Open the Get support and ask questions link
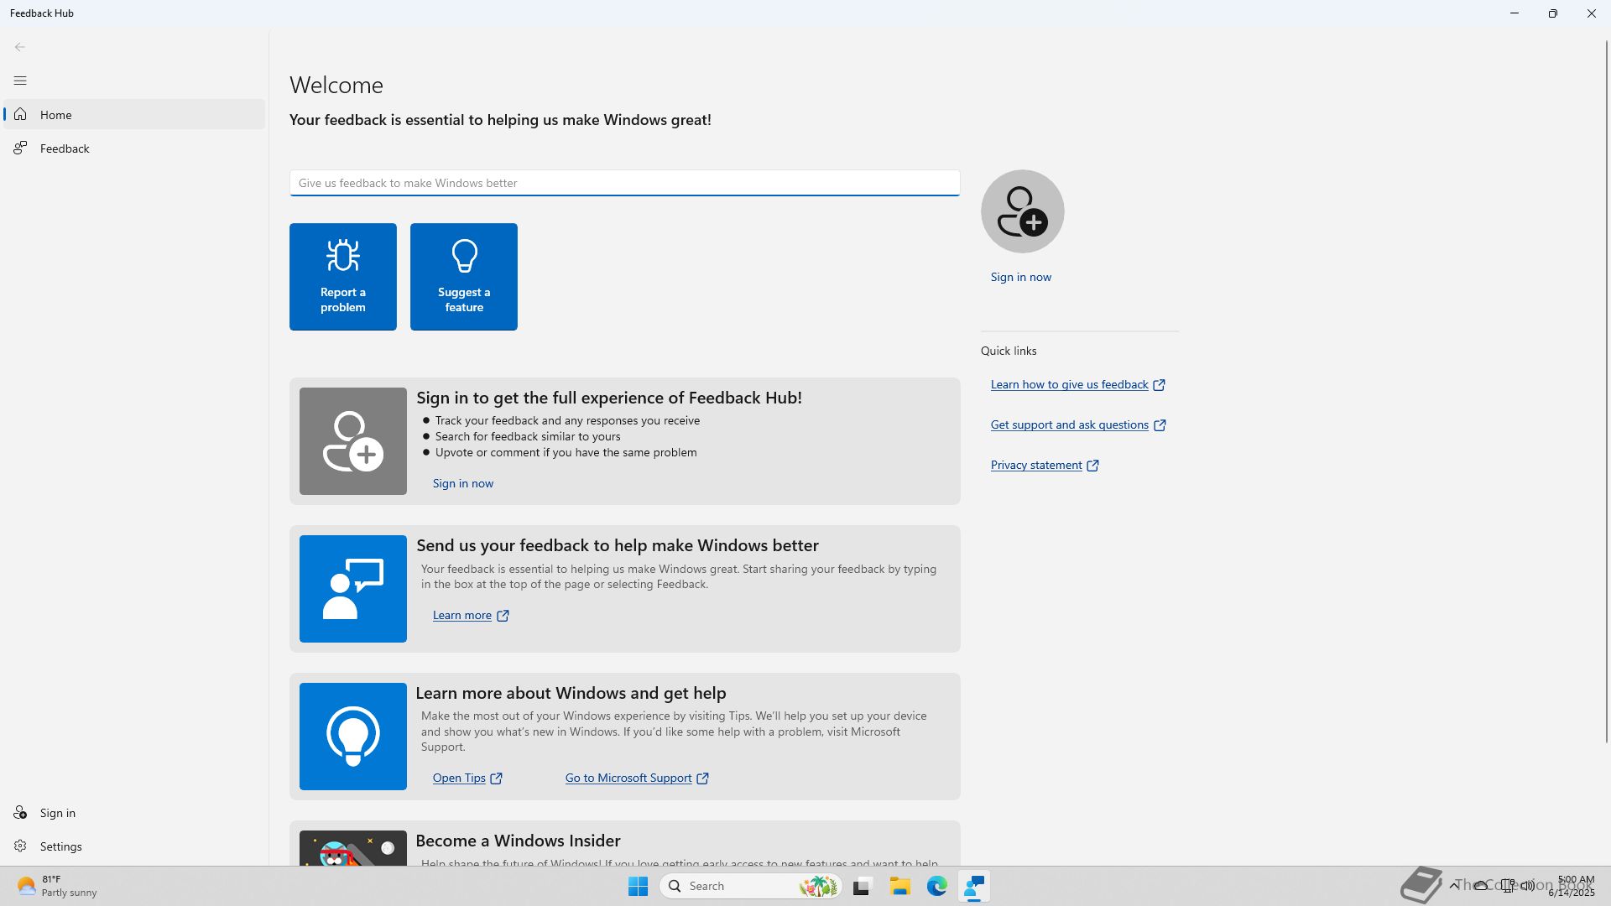 tap(1069, 424)
